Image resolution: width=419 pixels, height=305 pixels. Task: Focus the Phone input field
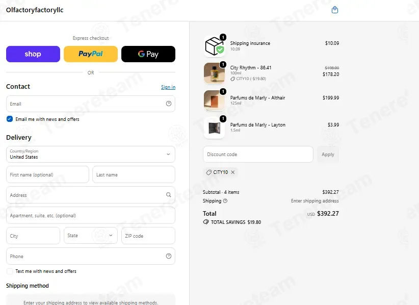click(91, 256)
